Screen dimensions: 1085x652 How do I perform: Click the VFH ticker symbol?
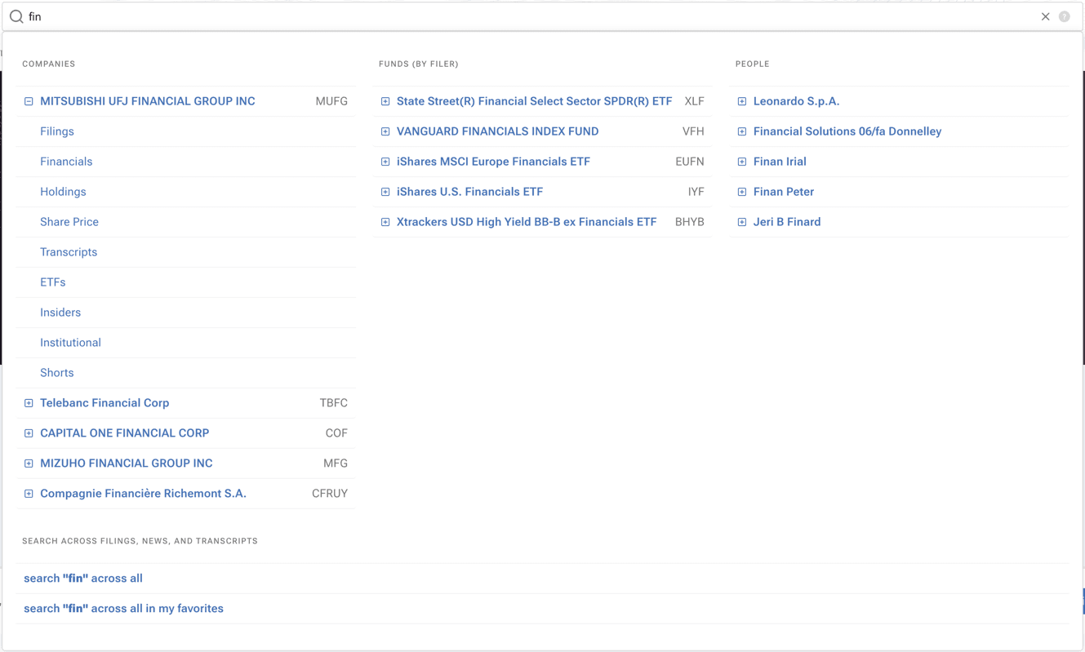(693, 131)
